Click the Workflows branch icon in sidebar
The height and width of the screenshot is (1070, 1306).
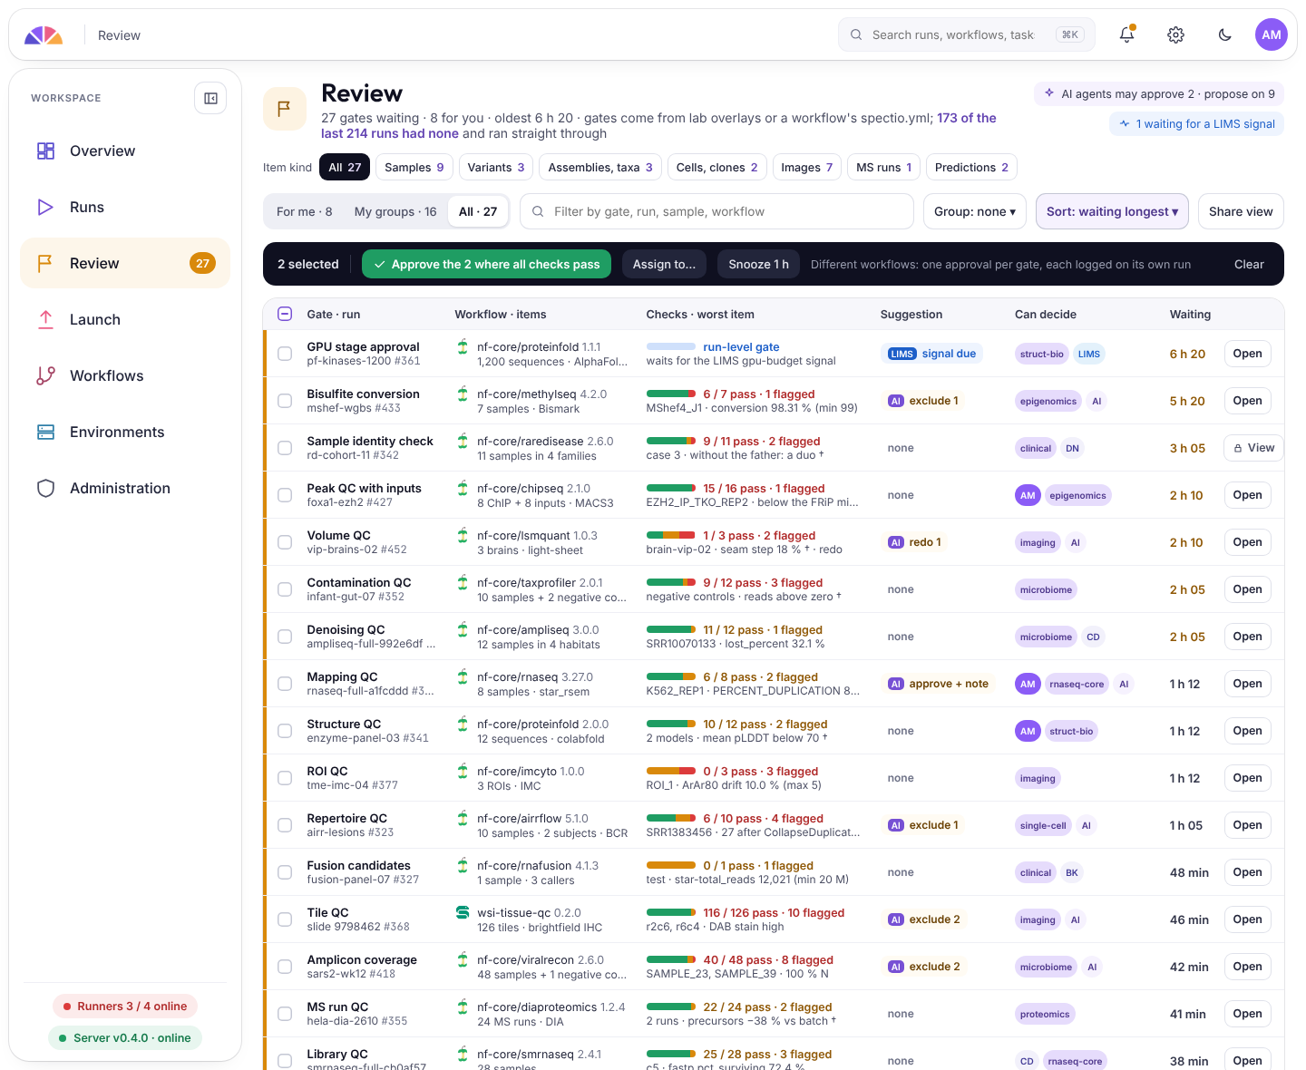pos(45,375)
